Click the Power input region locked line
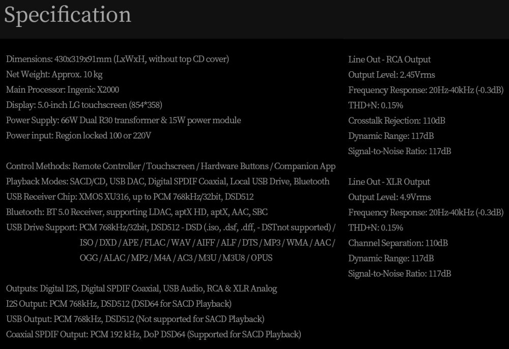This screenshot has height=349, width=509. (x=79, y=136)
